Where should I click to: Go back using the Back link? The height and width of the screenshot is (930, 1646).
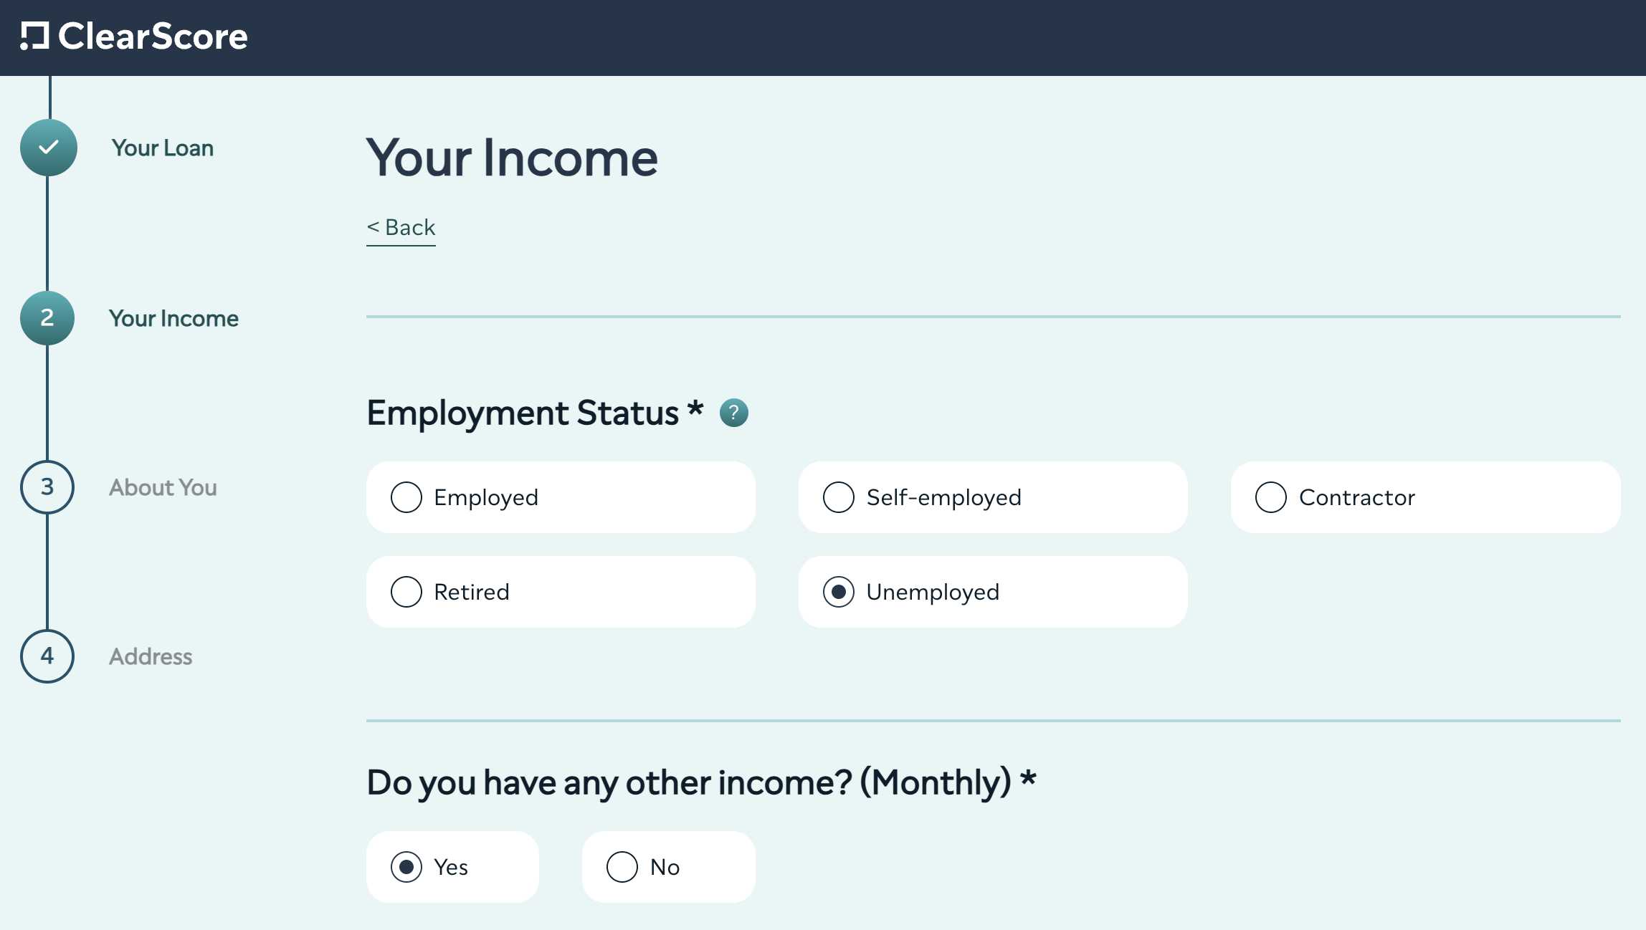401,228
